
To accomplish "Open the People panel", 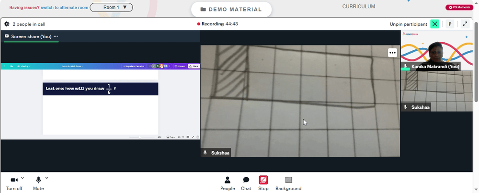I will pos(228,183).
